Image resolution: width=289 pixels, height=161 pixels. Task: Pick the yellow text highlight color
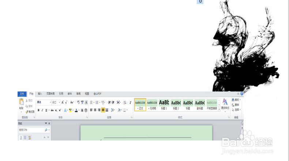[70, 110]
